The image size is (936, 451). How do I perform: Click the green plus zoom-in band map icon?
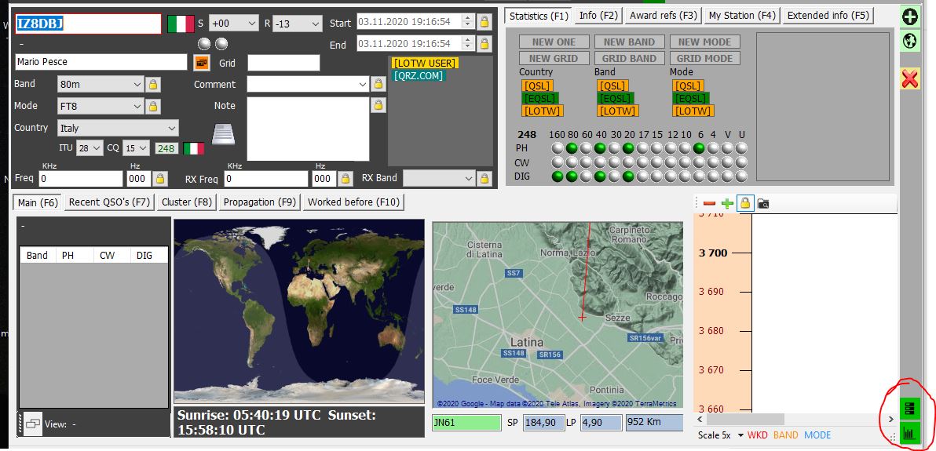pos(727,203)
